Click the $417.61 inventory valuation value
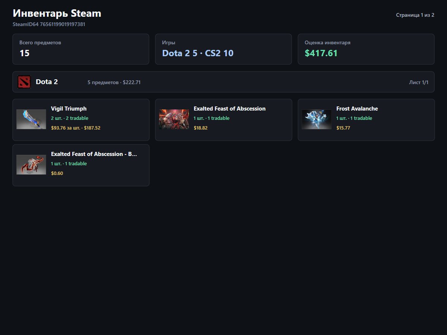 point(321,53)
